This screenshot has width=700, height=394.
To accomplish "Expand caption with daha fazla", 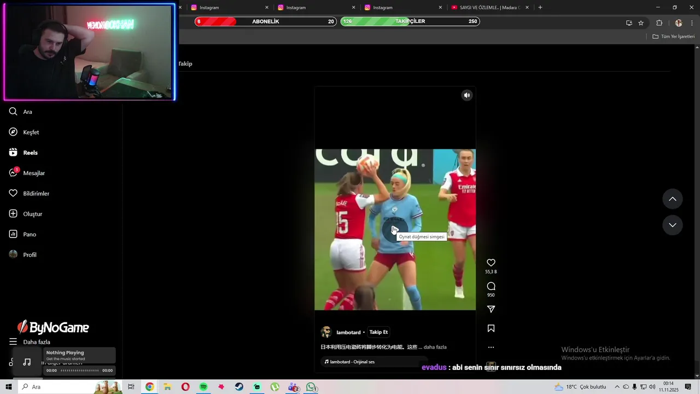I will tap(435, 347).
